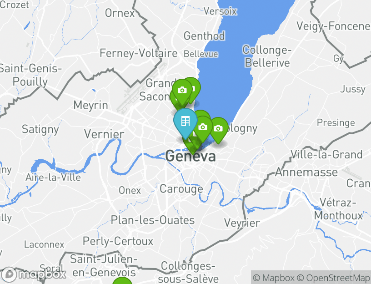Select the Annemasse town label
This screenshot has height=284, width=371.
click(x=306, y=172)
